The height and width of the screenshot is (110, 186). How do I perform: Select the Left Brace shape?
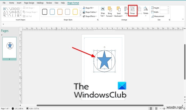(x=12, y=15)
